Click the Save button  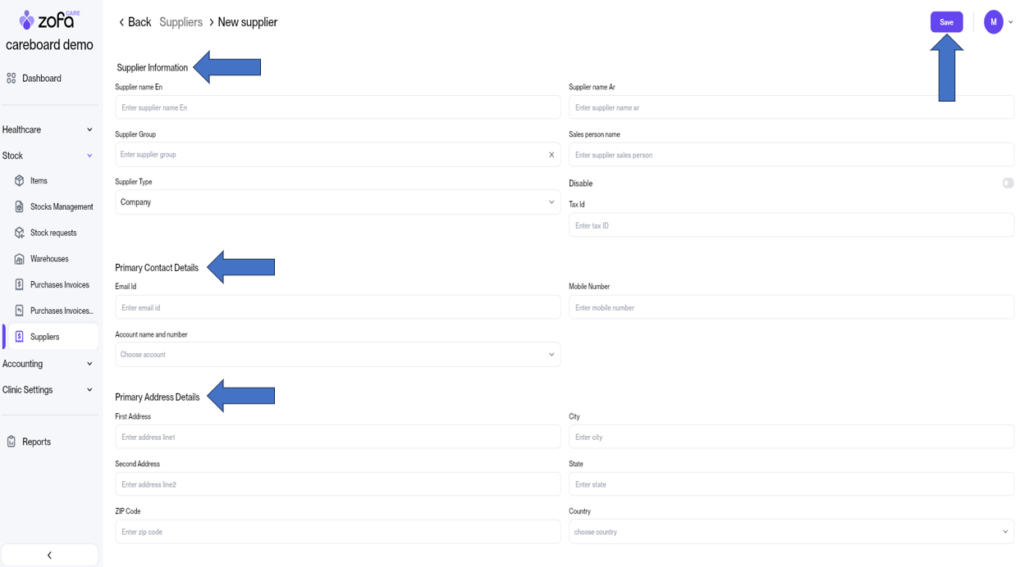[x=946, y=22]
